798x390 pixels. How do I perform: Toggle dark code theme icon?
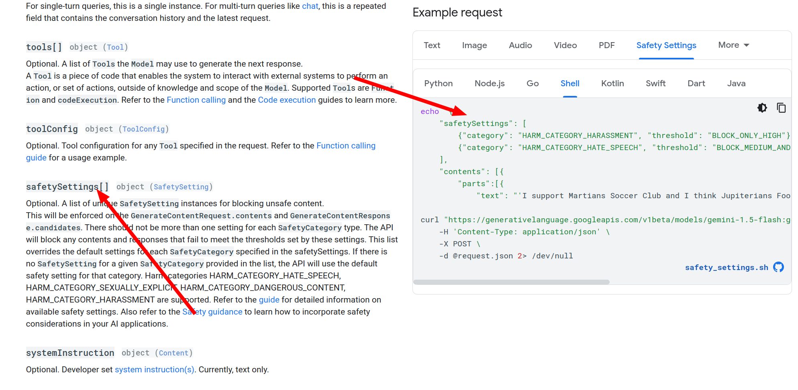762,108
